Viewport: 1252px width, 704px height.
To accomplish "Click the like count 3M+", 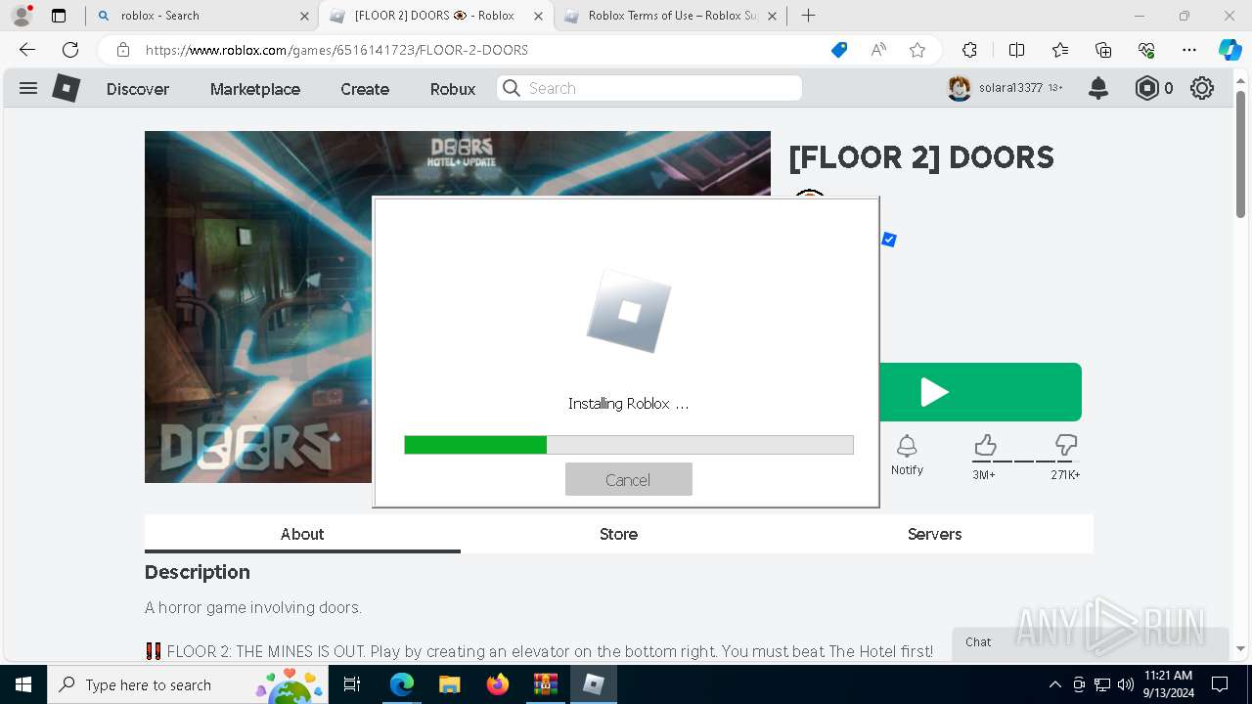I will coord(984,475).
